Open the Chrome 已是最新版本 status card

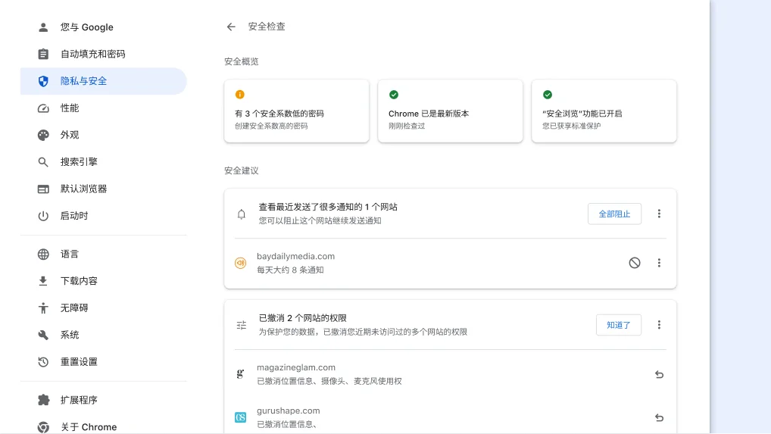(450, 111)
